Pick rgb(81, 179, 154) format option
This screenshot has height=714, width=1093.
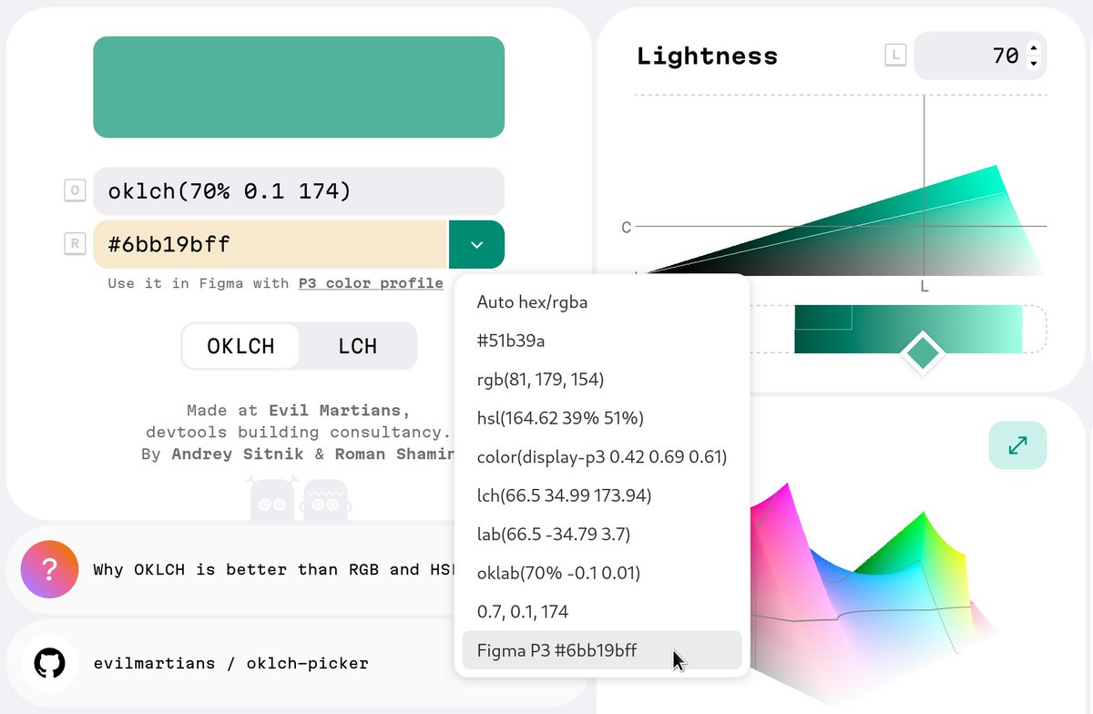coord(602,379)
